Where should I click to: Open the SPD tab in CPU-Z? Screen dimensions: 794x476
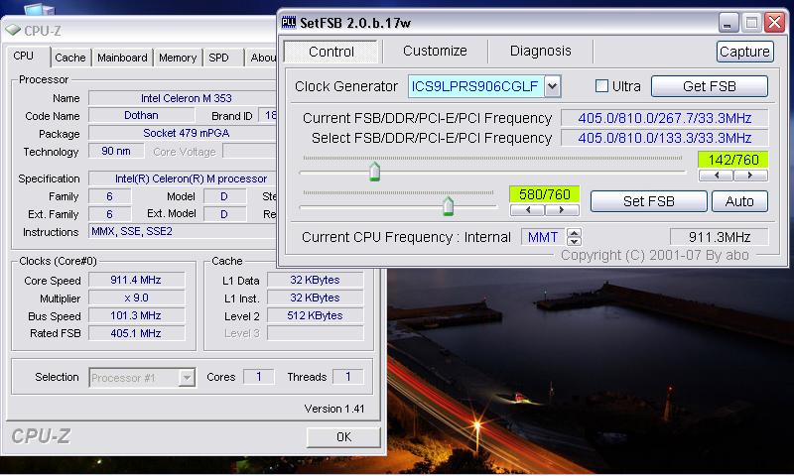click(218, 58)
